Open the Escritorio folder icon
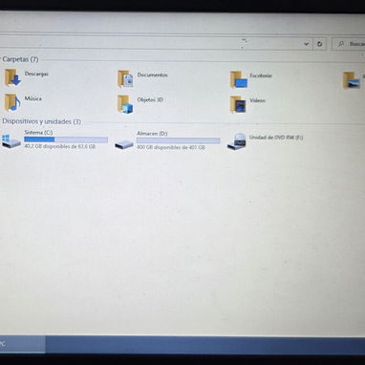 (x=239, y=79)
